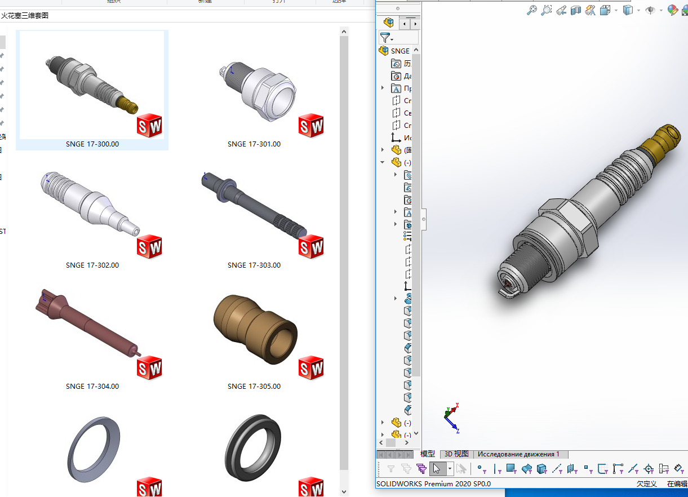The width and height of the screenshot is (688, 497).
Task: Expand the Пр annotations folder in tree
Action: coord(383,88)
